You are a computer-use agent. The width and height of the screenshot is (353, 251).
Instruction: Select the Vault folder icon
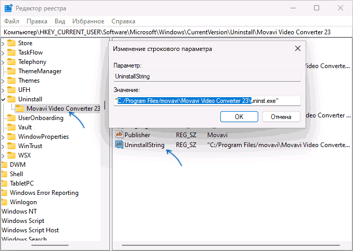pos(11,127)
